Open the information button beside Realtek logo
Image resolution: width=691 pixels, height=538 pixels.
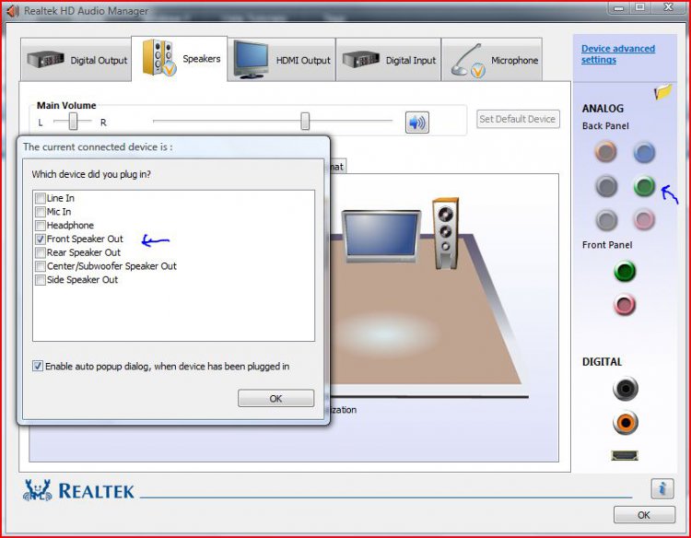(662, 488)
